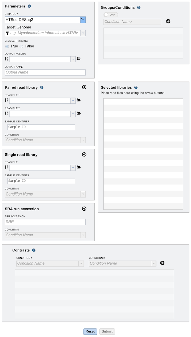
Task: Select the False trimming radio button
Action: 21,46
